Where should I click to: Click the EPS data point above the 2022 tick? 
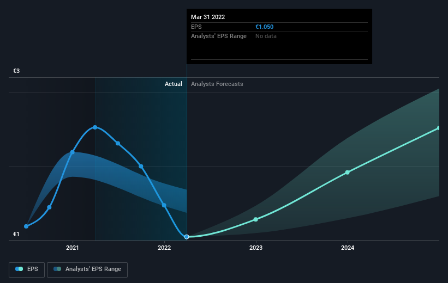(164, 205)
